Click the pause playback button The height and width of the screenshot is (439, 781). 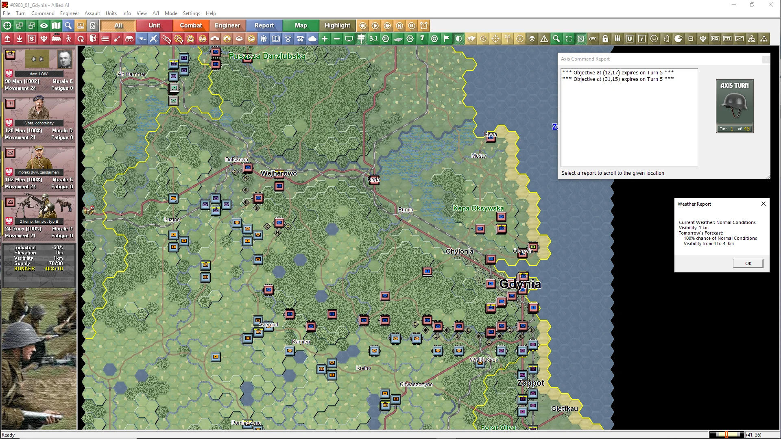412,26
